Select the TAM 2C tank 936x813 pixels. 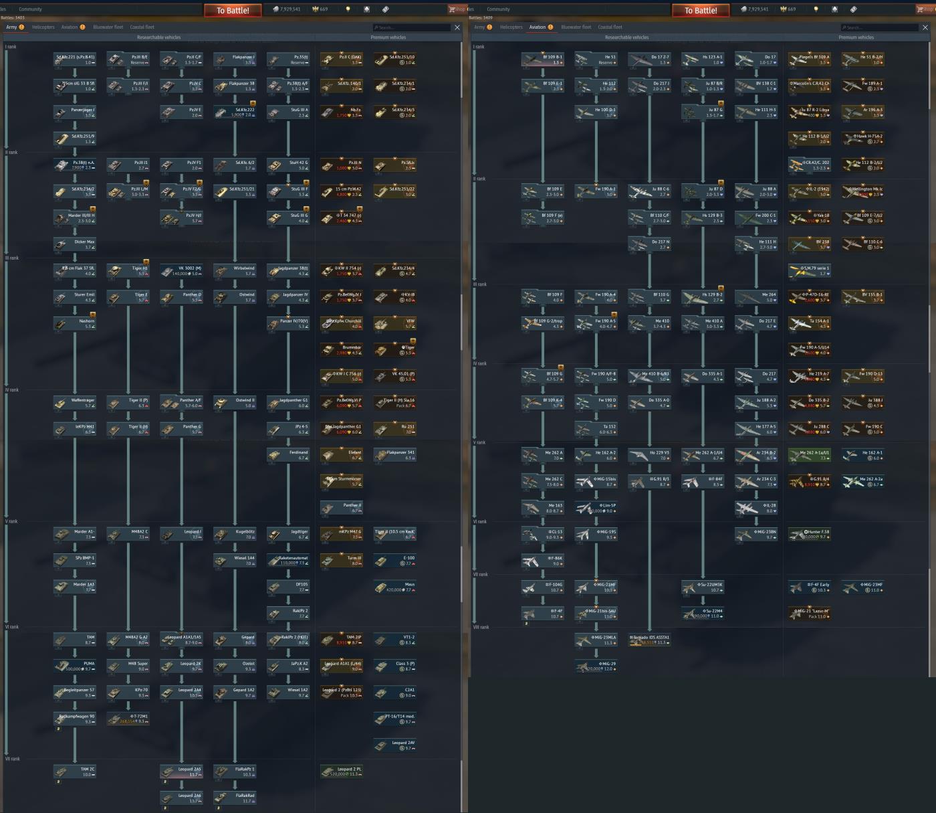tap(74, 772)
